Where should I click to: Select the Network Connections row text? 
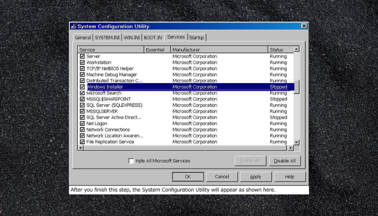click(108, 130)
